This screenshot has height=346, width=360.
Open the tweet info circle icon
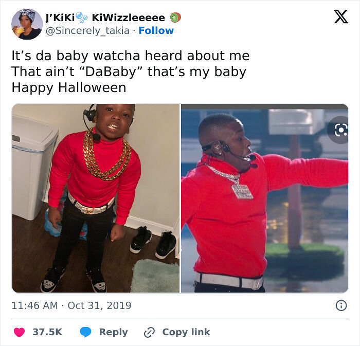click(x=341, y=305)
